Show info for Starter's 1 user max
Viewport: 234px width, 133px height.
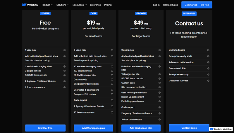coord(64,50)
